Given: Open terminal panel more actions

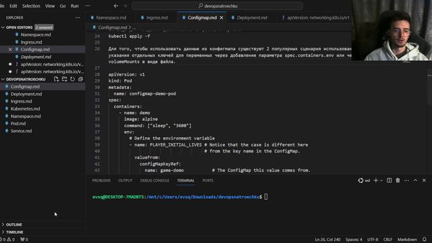Looking at the screenshot, I should (406, 180).
